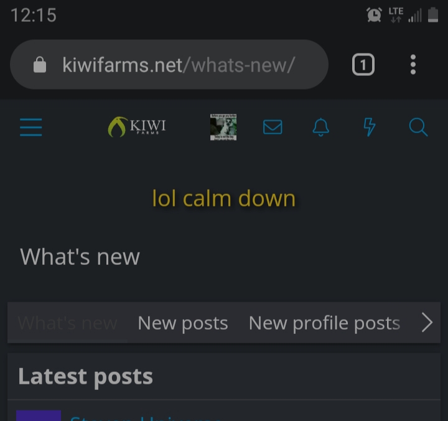The image size is (448, 421).
Task: Open the browser tab switcher showing 1
Action: tap(363, 65)
